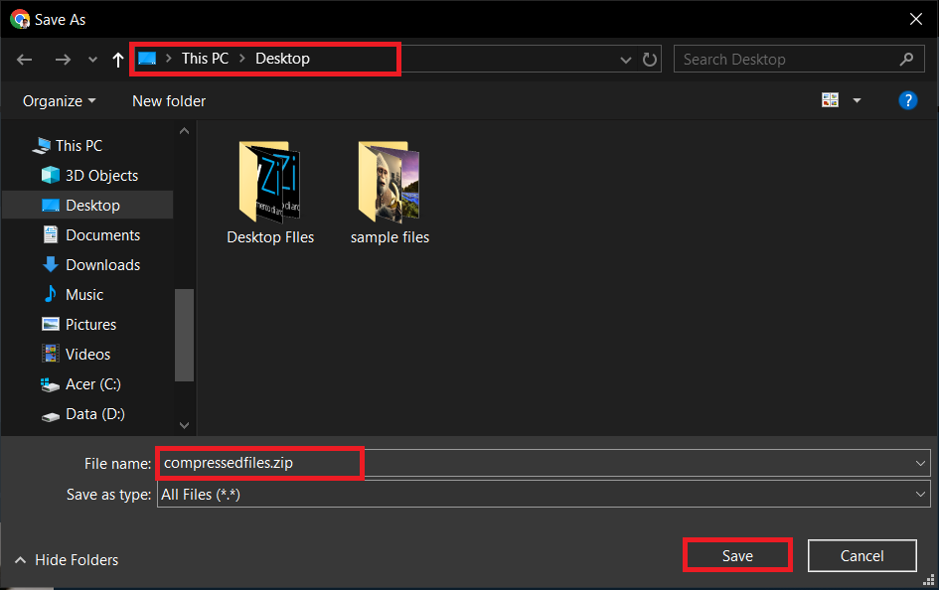Create a folder via New folder
Screen dimensions: 939x590
click(168, 100)
